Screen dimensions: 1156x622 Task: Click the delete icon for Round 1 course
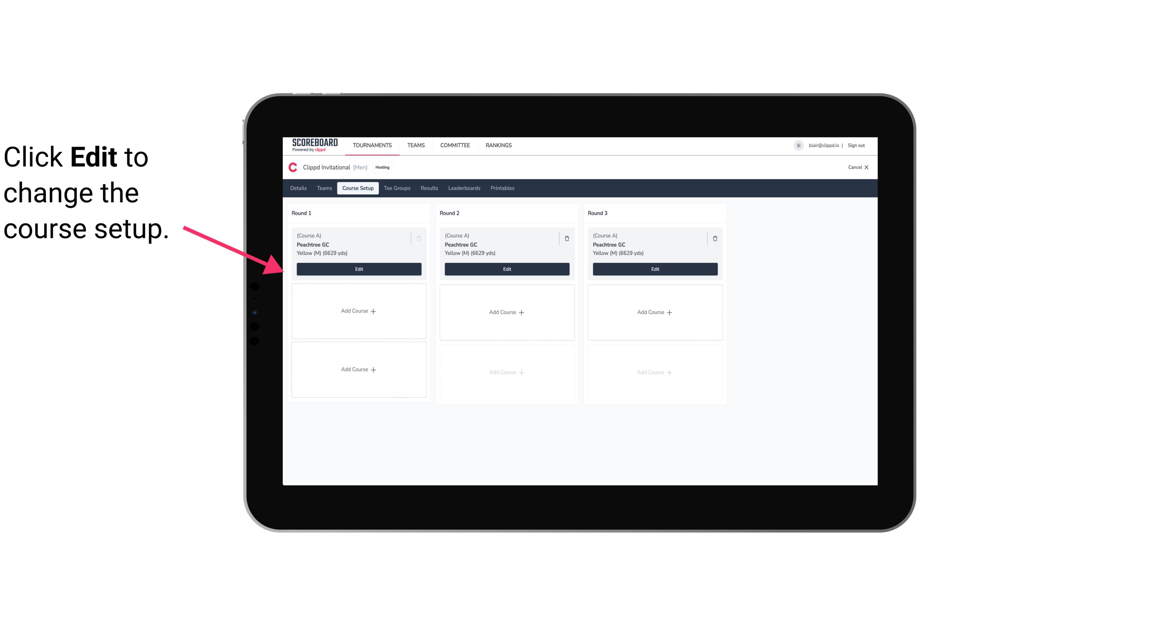coord(418,238)
